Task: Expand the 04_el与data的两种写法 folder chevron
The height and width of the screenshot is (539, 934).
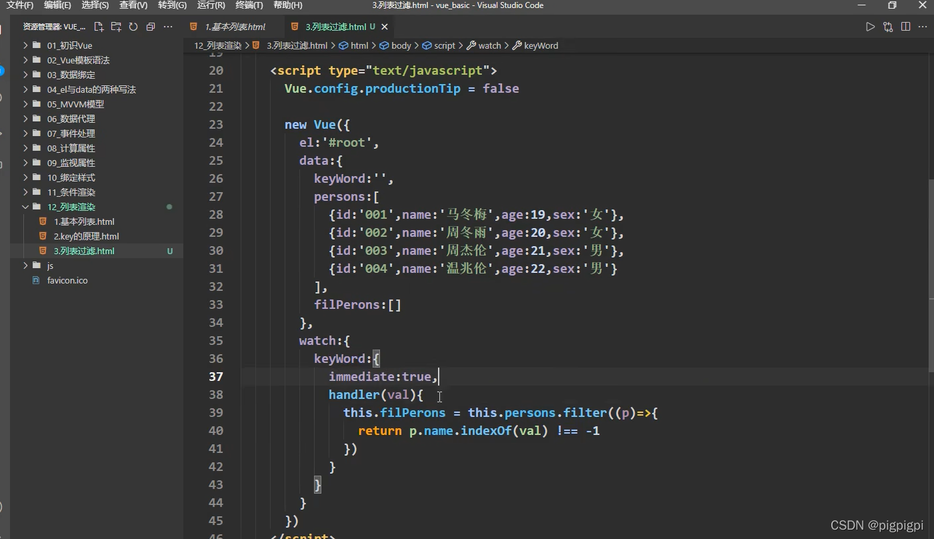Action: pos(26,89)
